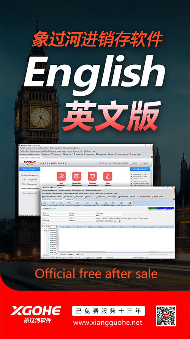Collapse the Sales business tree node
Screen dimensions: 190x339
44,230
